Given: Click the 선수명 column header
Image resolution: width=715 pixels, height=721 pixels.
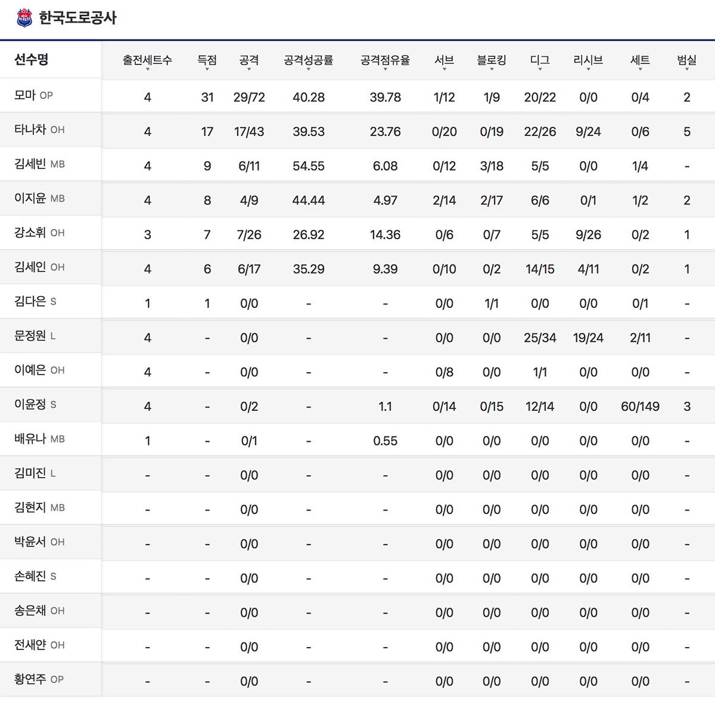Looking at the screenshot, I should [32, 60].
